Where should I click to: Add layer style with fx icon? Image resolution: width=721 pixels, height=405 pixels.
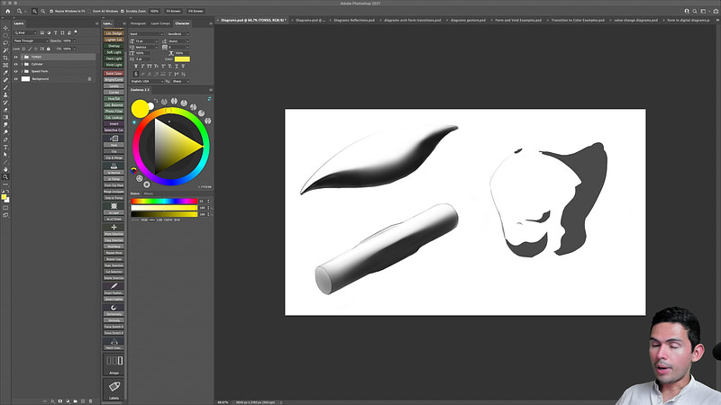coord(53,400)
